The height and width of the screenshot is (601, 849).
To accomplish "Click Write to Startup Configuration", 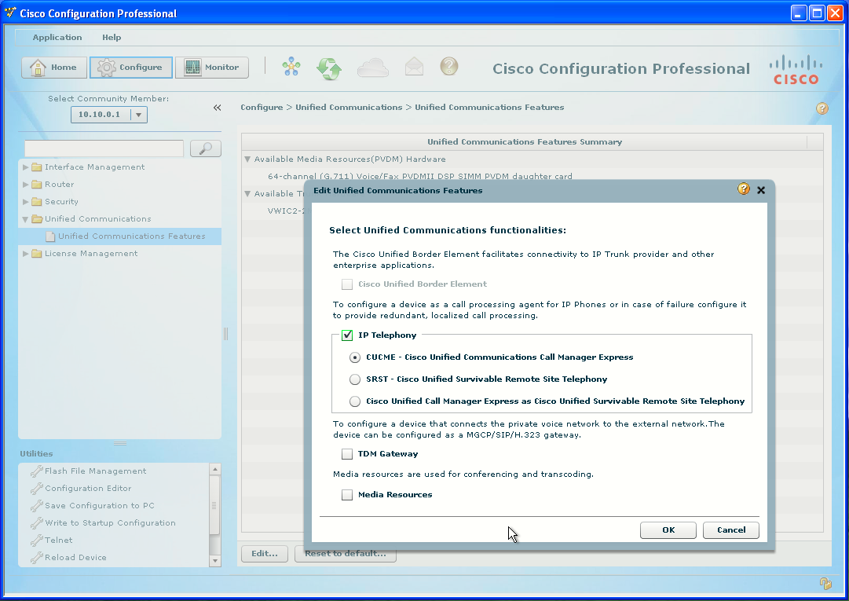I will [111, 523].
